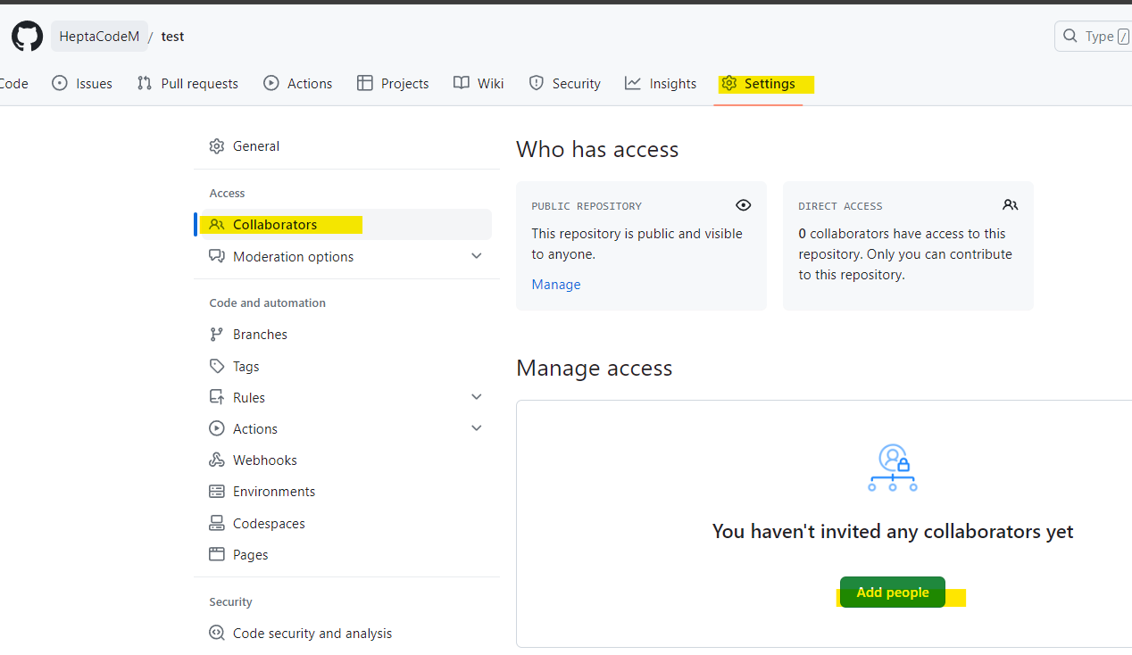Open Tags settings

[346, 366]
